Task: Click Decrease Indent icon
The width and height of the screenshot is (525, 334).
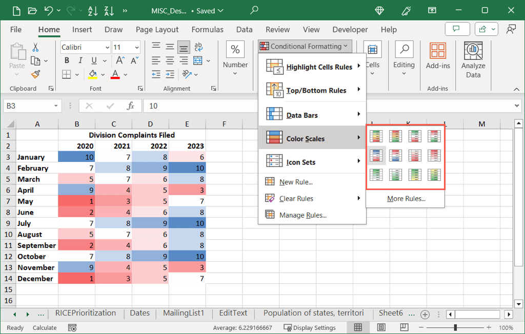Action: 156,74
